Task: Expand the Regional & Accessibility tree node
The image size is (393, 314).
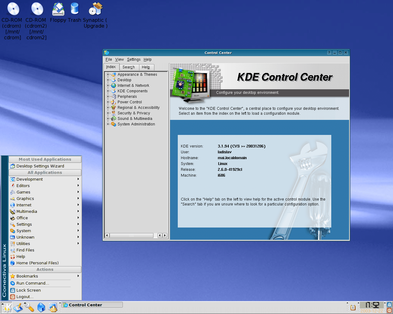Action: (108, 108)
